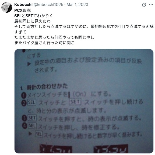The width and height of the screenshot is (155, 155).
Task: Click the circled number 3 in the photo
Action: click(x=24, y=118)
